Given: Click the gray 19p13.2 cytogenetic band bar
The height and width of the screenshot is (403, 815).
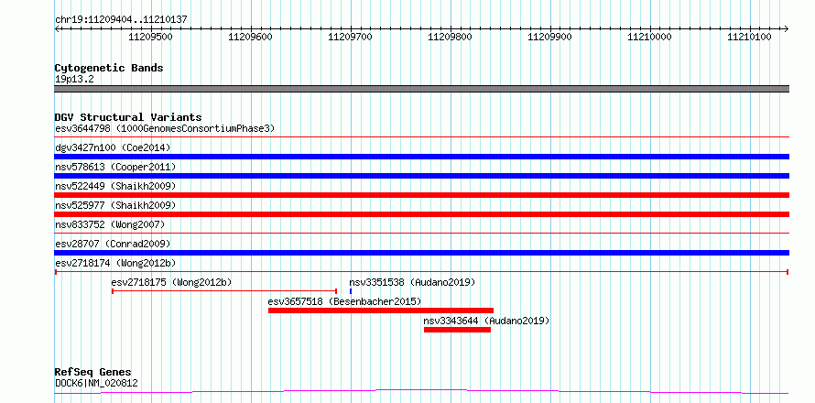Looking at the screenshot, I should (422, 89).
